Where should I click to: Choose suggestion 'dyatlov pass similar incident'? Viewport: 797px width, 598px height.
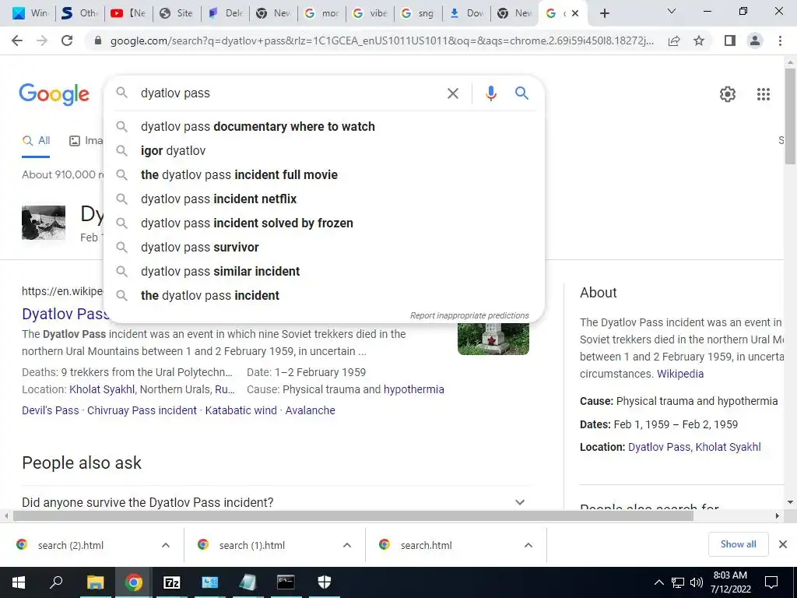click(325, 272)
